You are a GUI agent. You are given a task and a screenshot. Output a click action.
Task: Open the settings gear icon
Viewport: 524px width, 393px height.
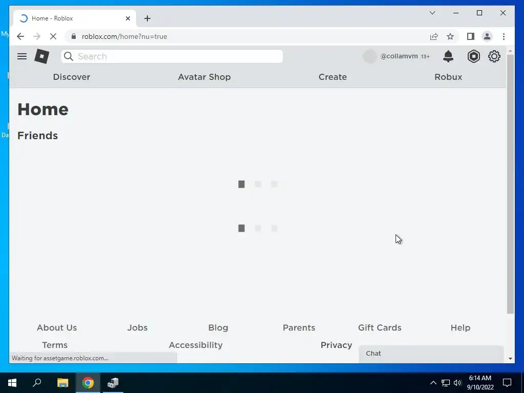[x=494, y=56]
